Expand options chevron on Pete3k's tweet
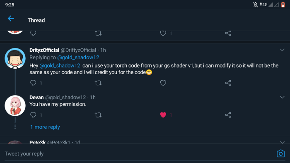 [x=282, y=142]
